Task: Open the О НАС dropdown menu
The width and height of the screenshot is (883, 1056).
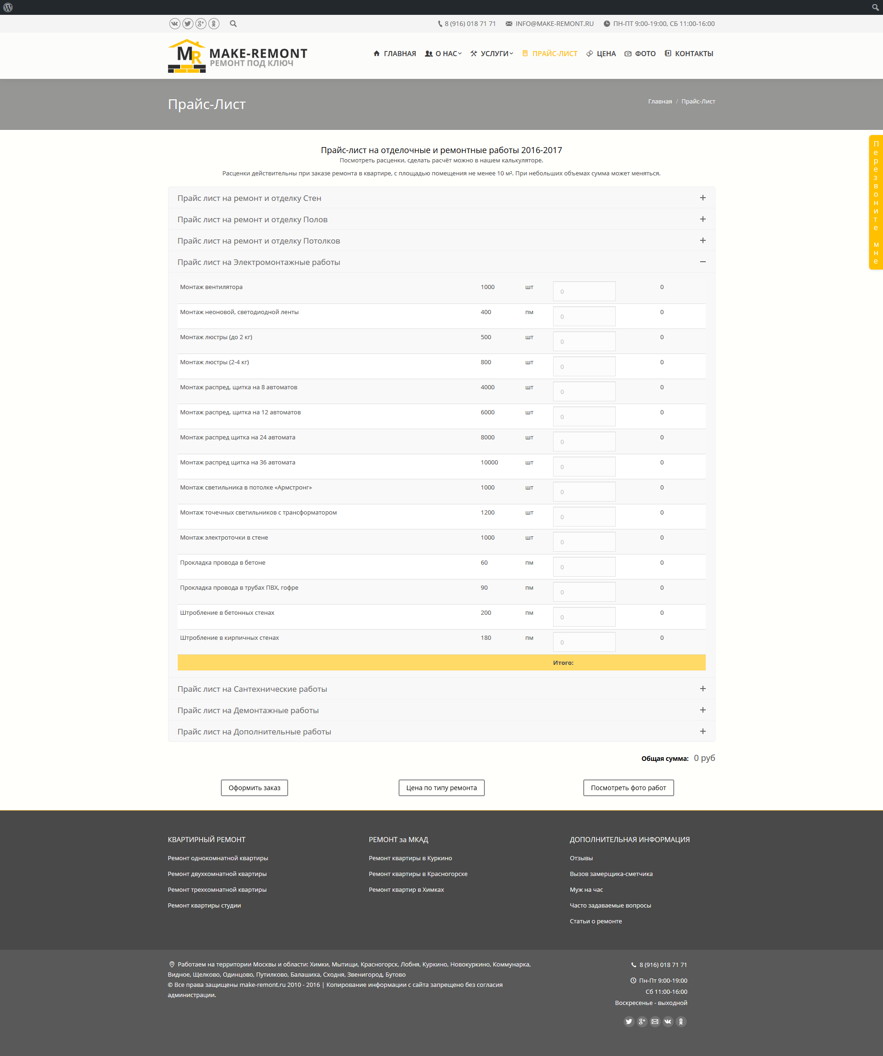Action: coord(443,53)
